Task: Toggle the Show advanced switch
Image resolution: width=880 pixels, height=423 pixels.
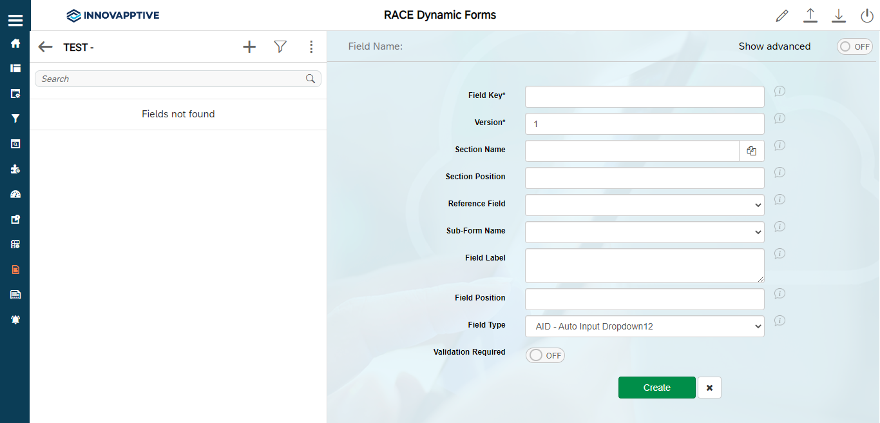Action: point(854,46)
